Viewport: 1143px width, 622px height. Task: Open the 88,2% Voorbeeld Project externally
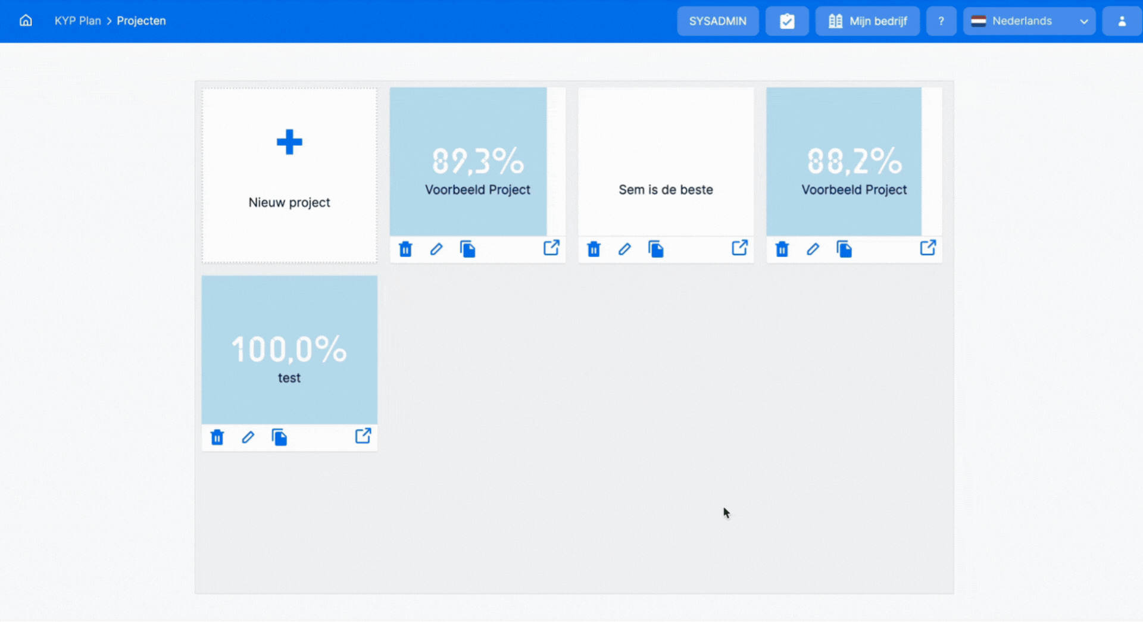tap(927, 248)
